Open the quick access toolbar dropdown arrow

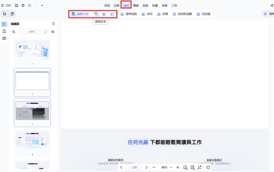click(x=42, y=5)
